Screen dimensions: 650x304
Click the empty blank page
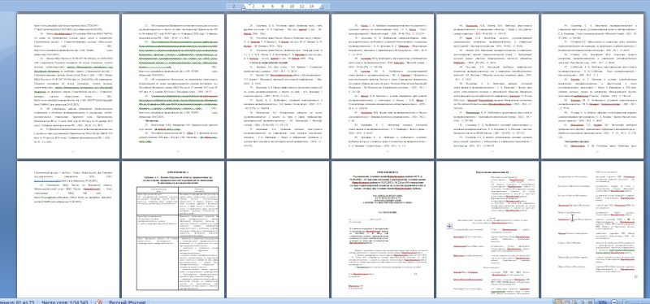click(278, 229)
